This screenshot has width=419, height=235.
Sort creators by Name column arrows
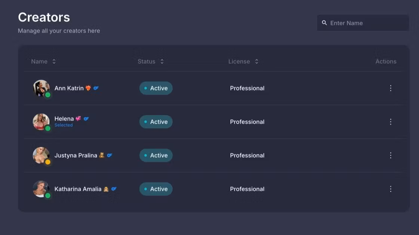tap(54, 62)
